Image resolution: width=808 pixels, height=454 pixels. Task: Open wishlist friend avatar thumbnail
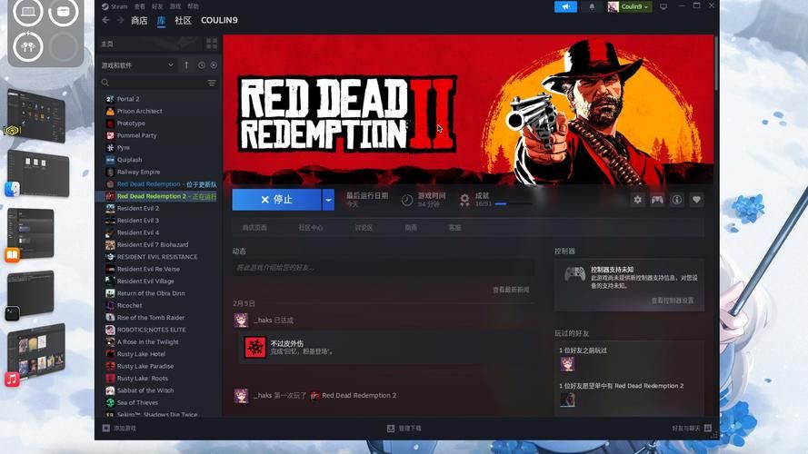567,400
